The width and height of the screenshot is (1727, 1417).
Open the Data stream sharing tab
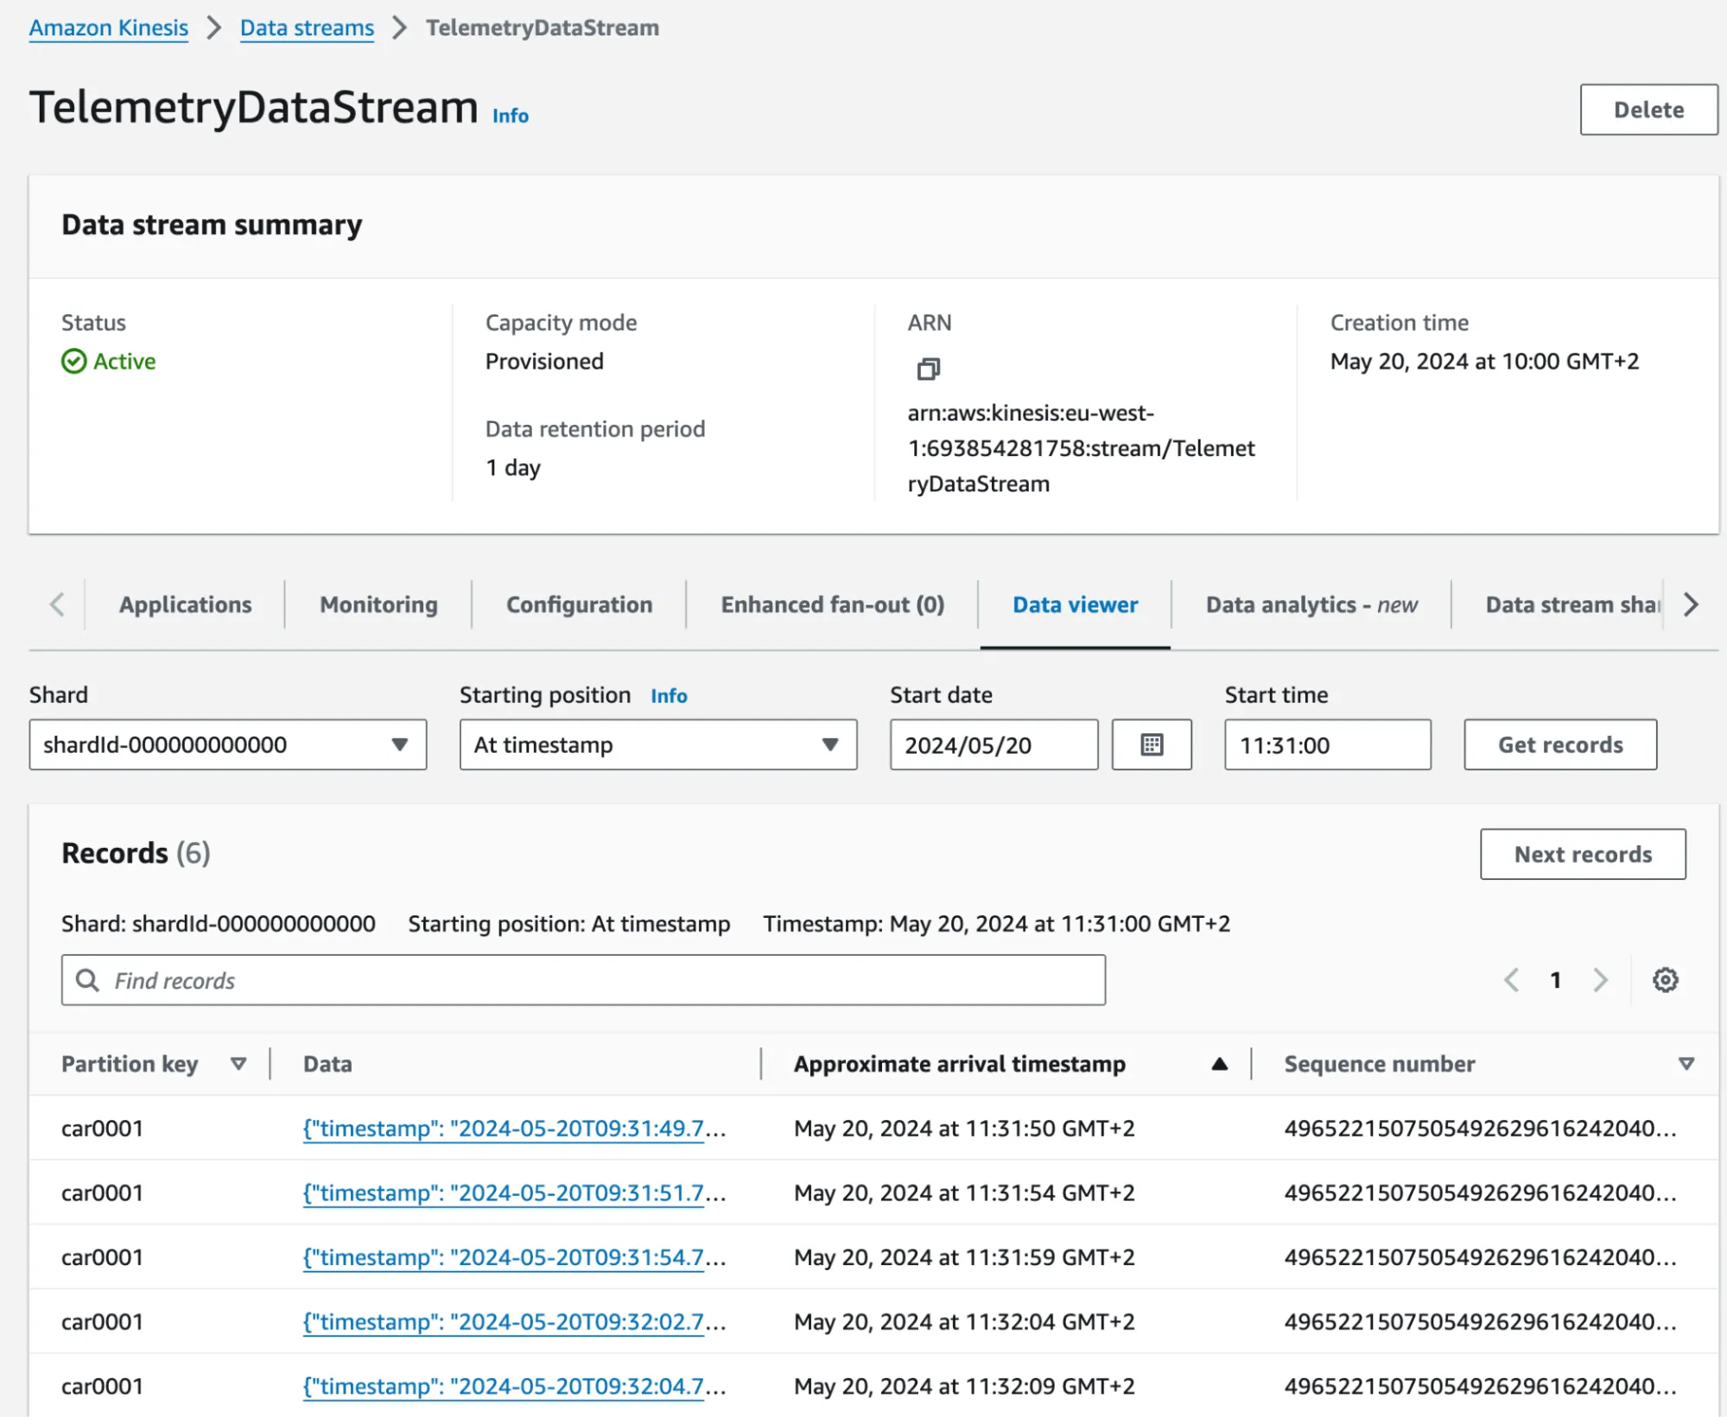click(x=1572, y=604)
